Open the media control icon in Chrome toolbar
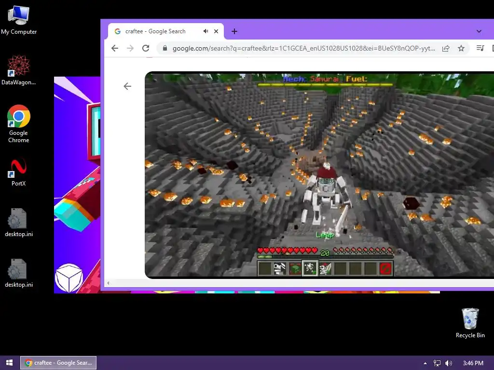494x370 pixels. (x=480, y=48)
